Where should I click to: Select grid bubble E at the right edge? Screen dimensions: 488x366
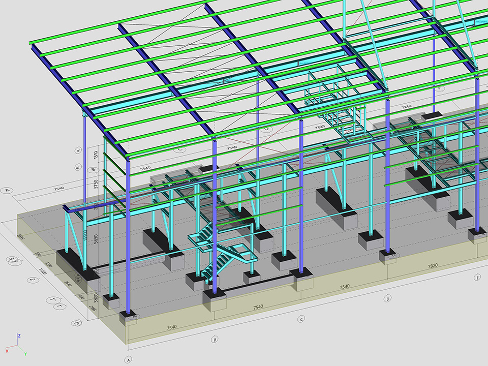(477, 278)
